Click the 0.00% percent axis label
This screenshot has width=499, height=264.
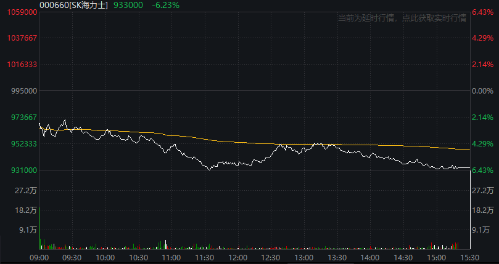coord(482,91)
